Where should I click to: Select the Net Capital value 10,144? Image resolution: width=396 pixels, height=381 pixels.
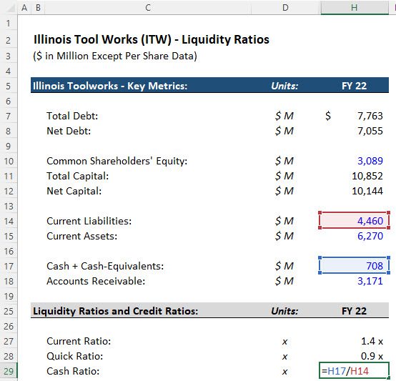[367, 191]
